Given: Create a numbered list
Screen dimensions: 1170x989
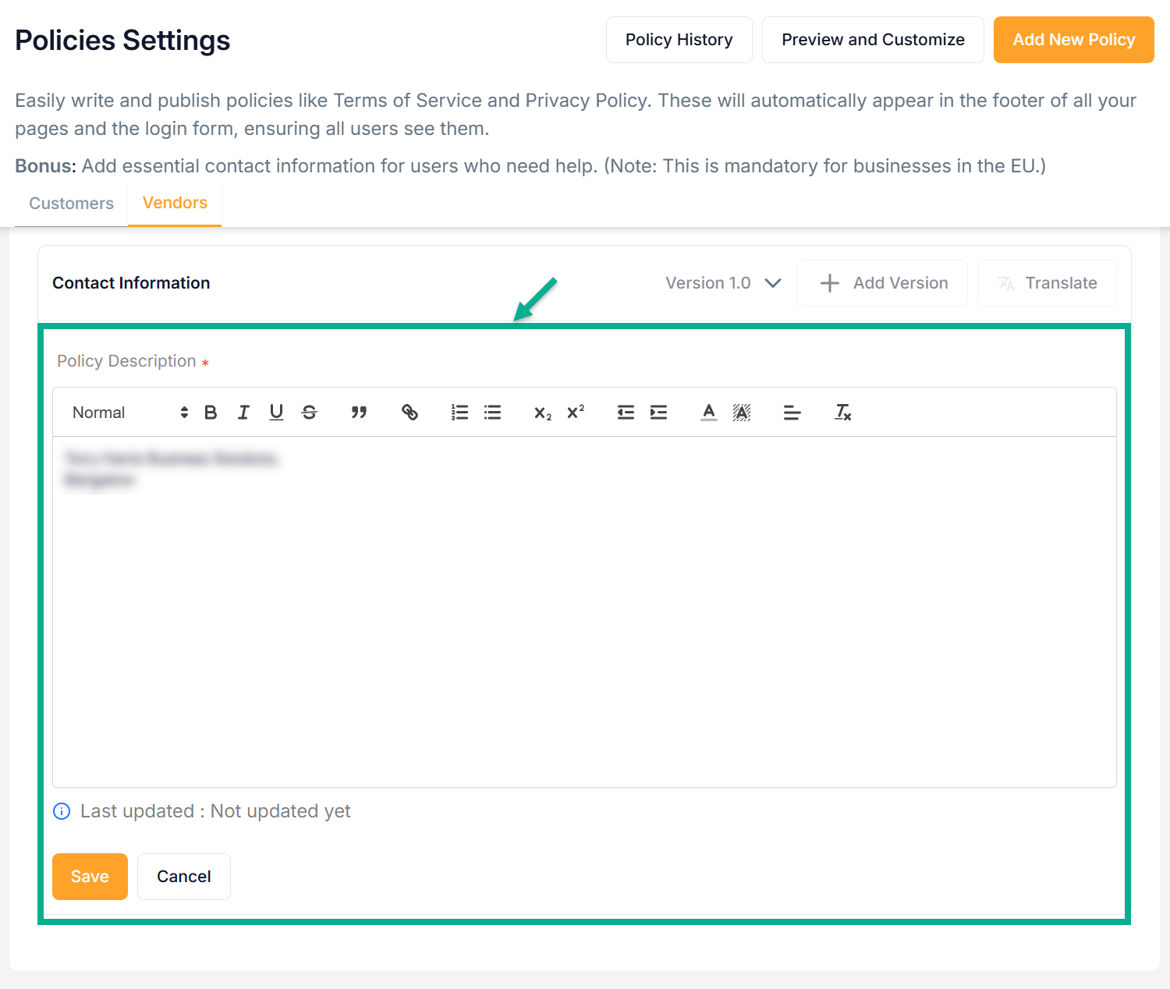Looking at the screenshot, I should (459, 413).
